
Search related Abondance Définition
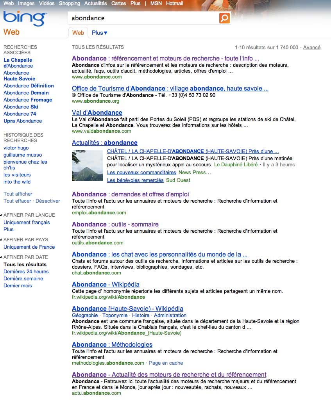pyautogui.click(x=29, y=86)
